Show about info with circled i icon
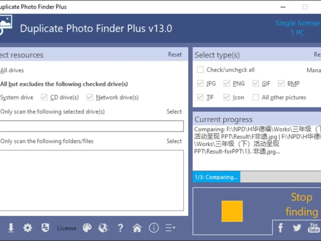Viewport: 321px width, 241px height. 154,228
